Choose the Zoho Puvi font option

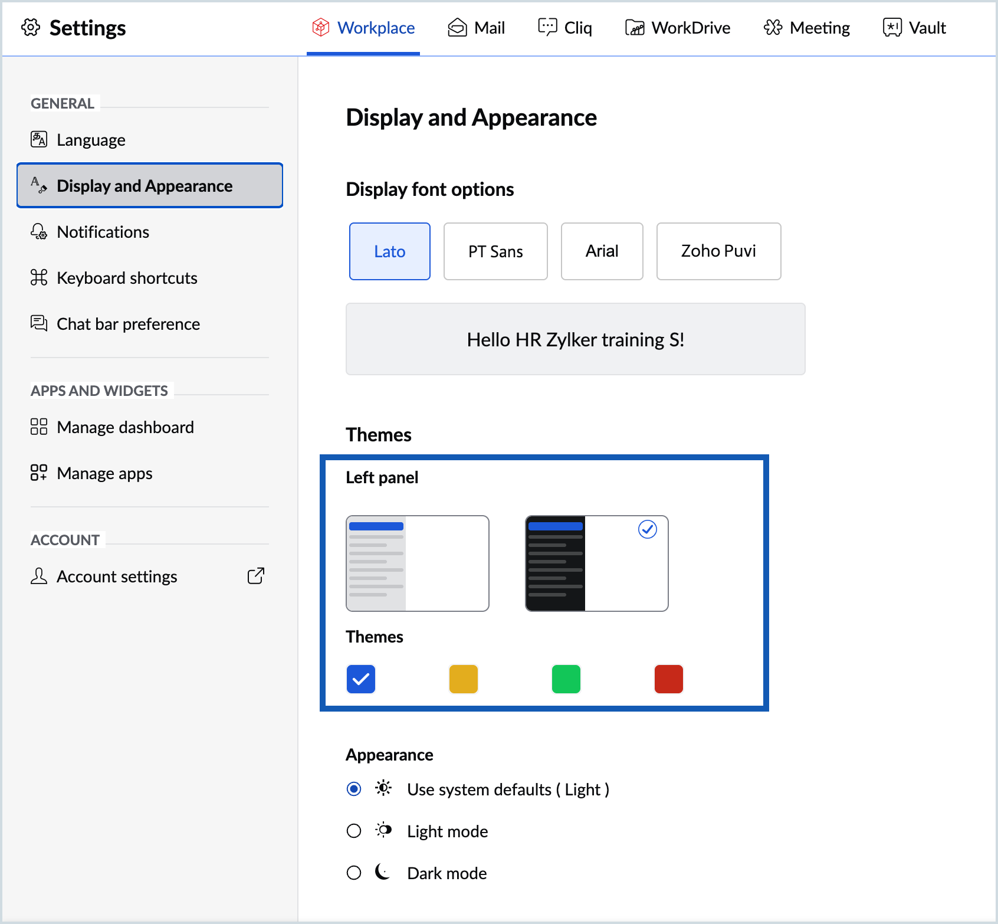tap(718, 251)
